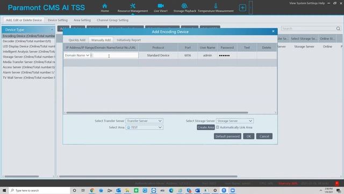This screenshot has width=344, height=194.
Task: Open File Explorer on taskbar
Action: point(127,190)
